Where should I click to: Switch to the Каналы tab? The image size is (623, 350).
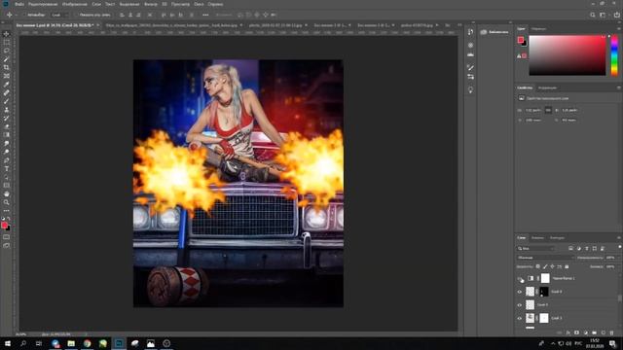click(x=537, y=237)
